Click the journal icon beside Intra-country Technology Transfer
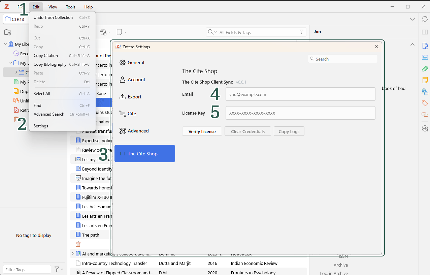 pos(78,263)
